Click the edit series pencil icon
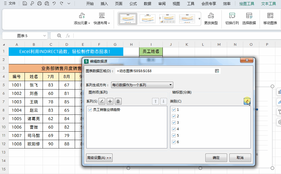The width and height of the screenshot is (281, 174). (102, 101)
